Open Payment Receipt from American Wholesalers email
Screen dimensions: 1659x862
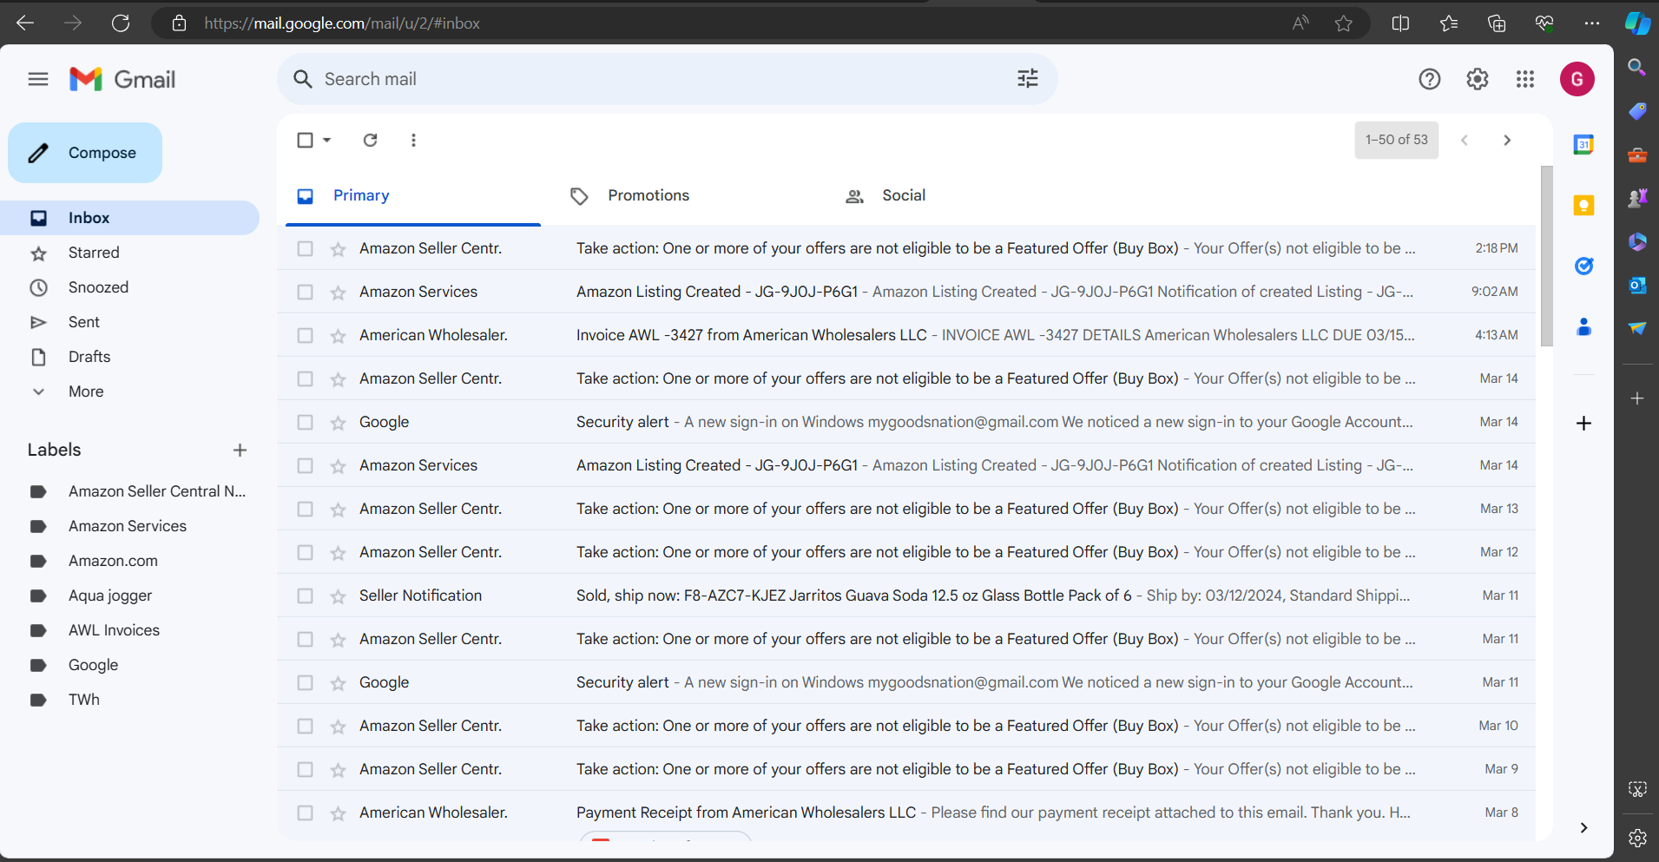pos(906,813)
